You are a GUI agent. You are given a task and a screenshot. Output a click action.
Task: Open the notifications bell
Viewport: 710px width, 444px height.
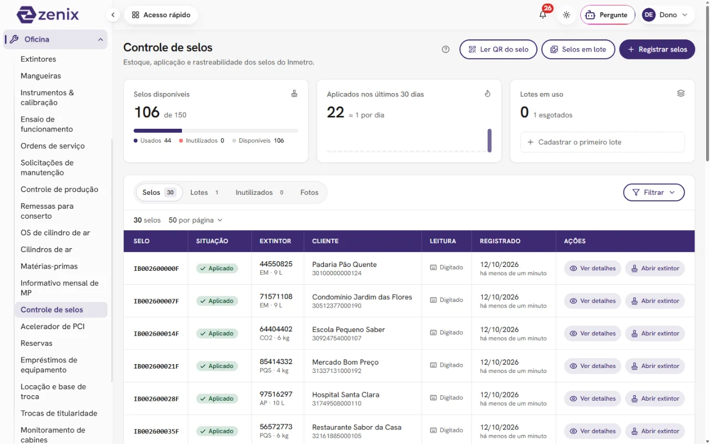click(x=543, y=15)
